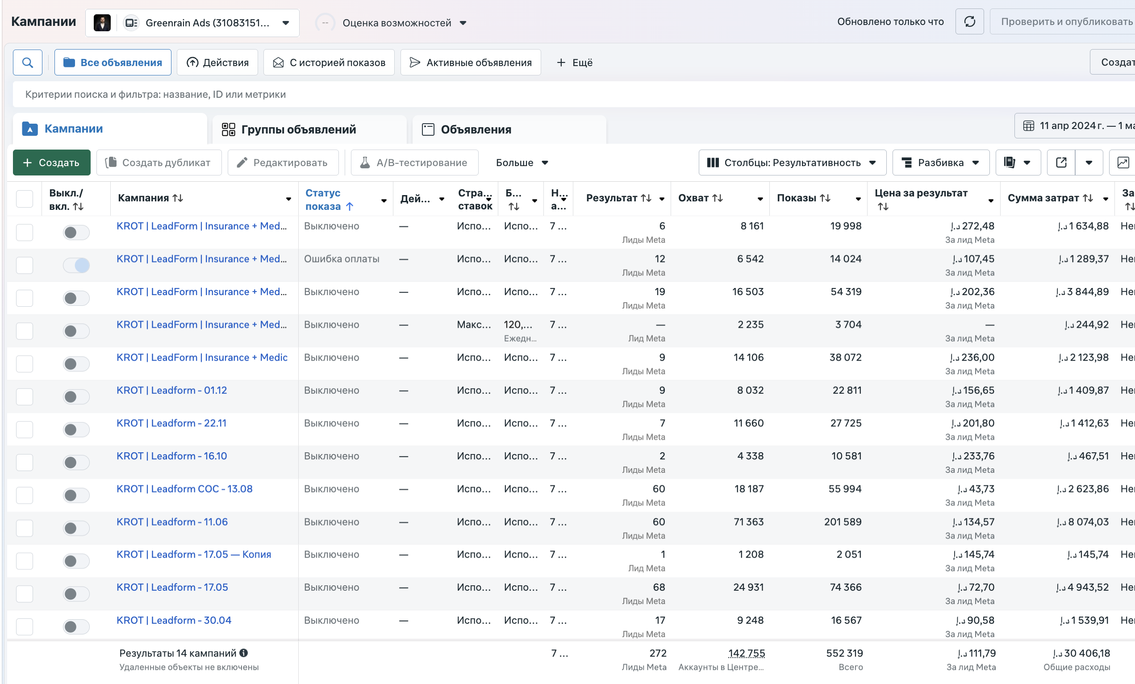
Task: Open the Разбивка breakdown dropdown
Action: coord(940,163)
